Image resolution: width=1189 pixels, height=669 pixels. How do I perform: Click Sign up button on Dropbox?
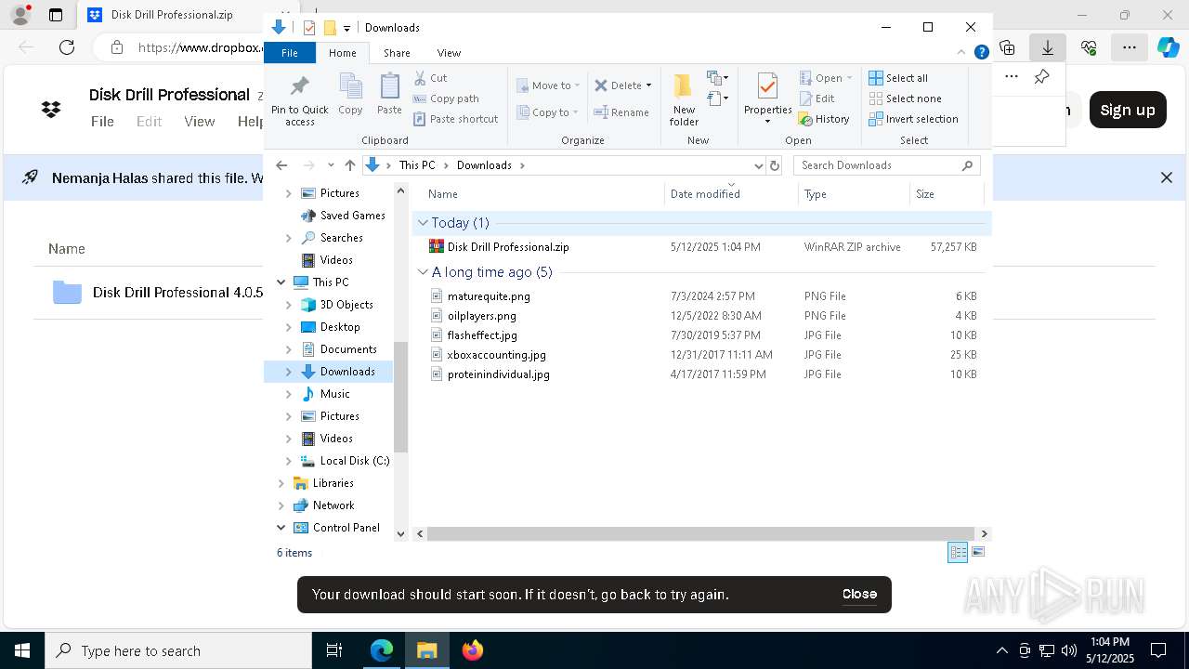point(1128,110)
